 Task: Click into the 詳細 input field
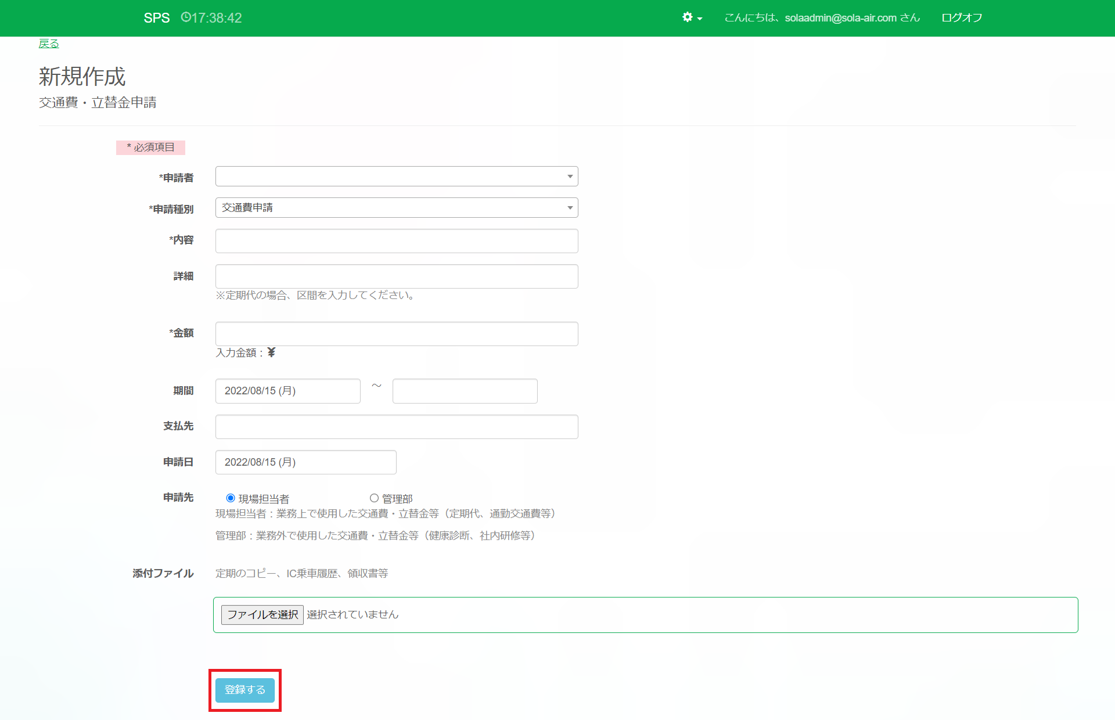[x=397, y=276]
